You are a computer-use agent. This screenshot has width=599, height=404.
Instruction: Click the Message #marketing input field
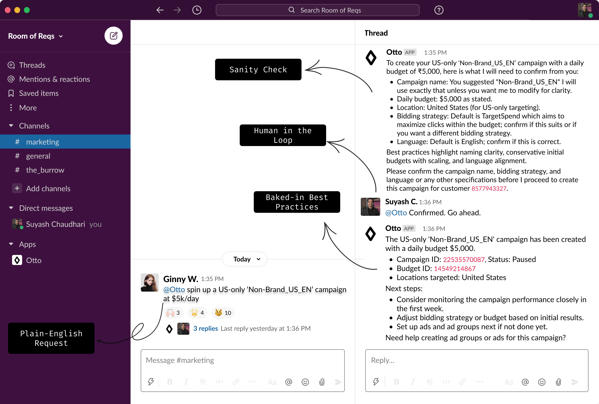pos(242,360)
